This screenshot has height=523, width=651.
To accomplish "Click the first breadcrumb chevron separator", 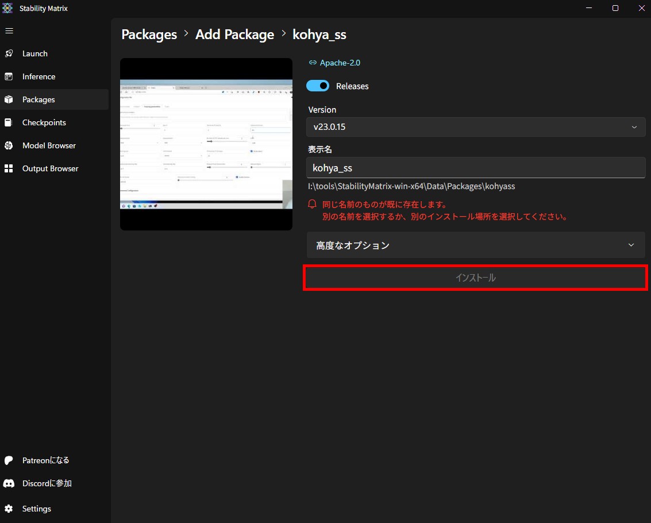I will click(x=186, y=33).
